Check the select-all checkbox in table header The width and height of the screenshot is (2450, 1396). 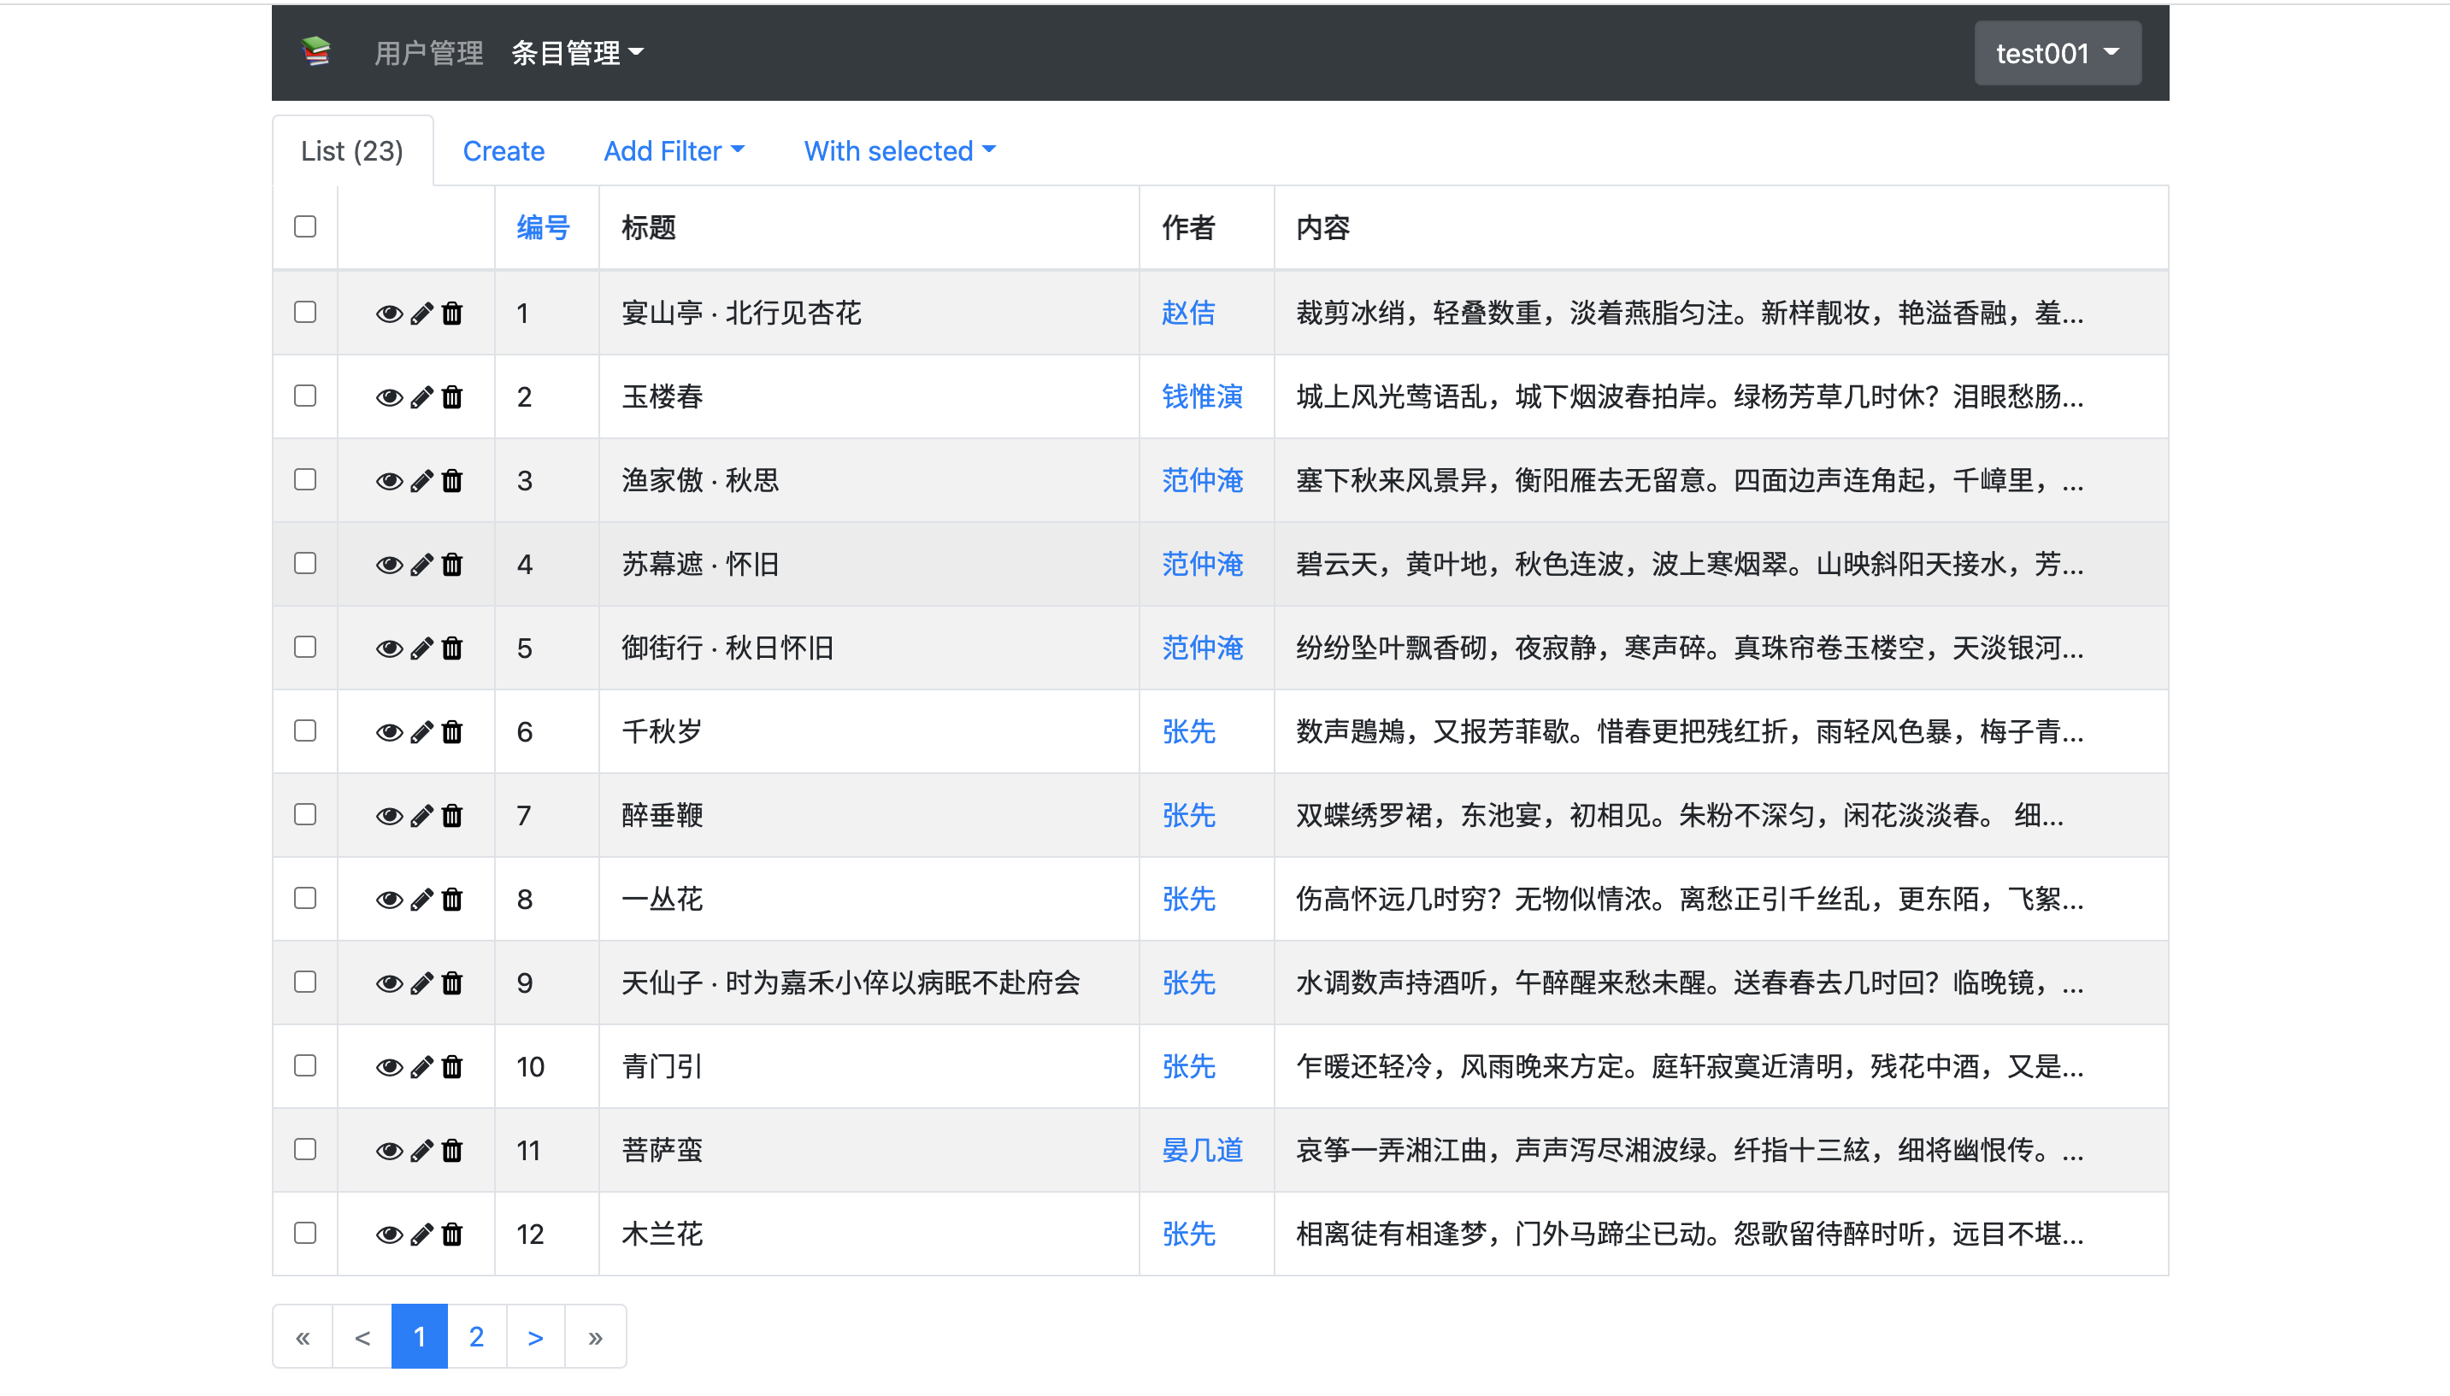pos(305,227)
